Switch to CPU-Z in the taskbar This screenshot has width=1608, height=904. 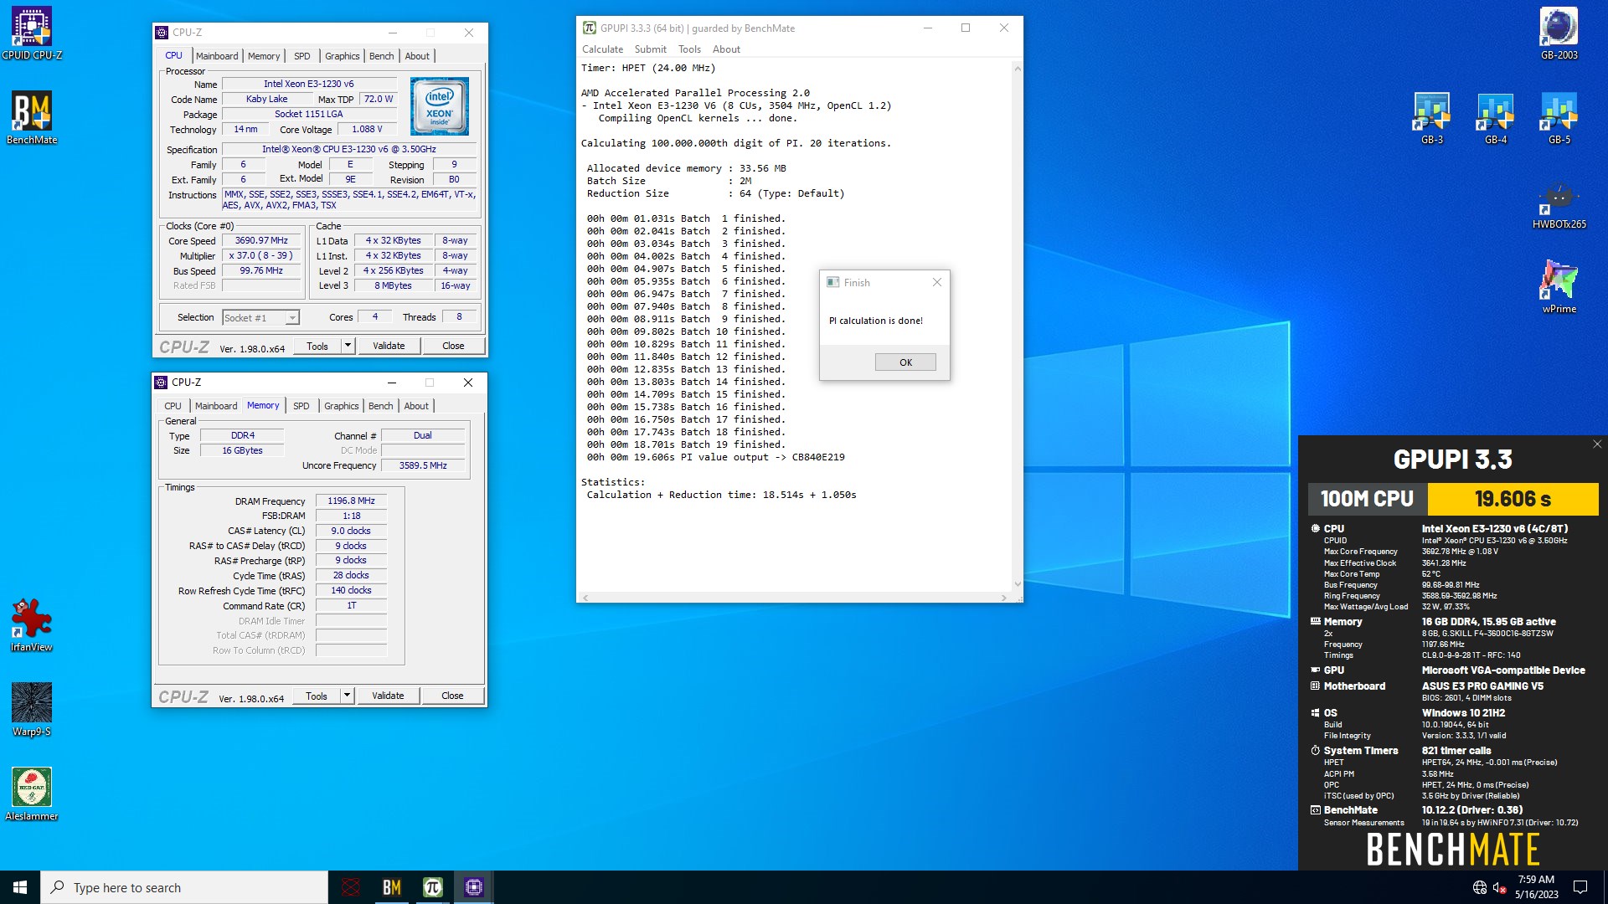[473, 887]
